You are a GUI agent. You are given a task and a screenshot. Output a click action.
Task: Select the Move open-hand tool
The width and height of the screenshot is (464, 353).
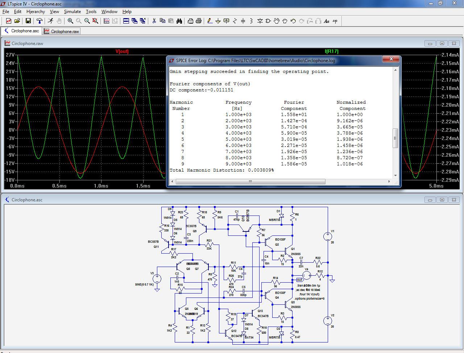tap(277, 21)
